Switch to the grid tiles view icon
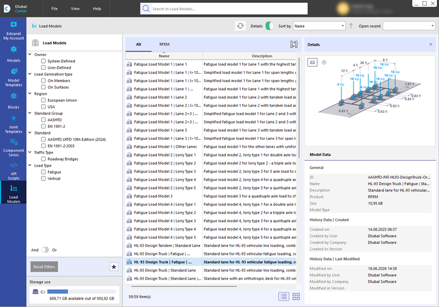The height and width of the screenshot is (307, 439). [296, 297]
